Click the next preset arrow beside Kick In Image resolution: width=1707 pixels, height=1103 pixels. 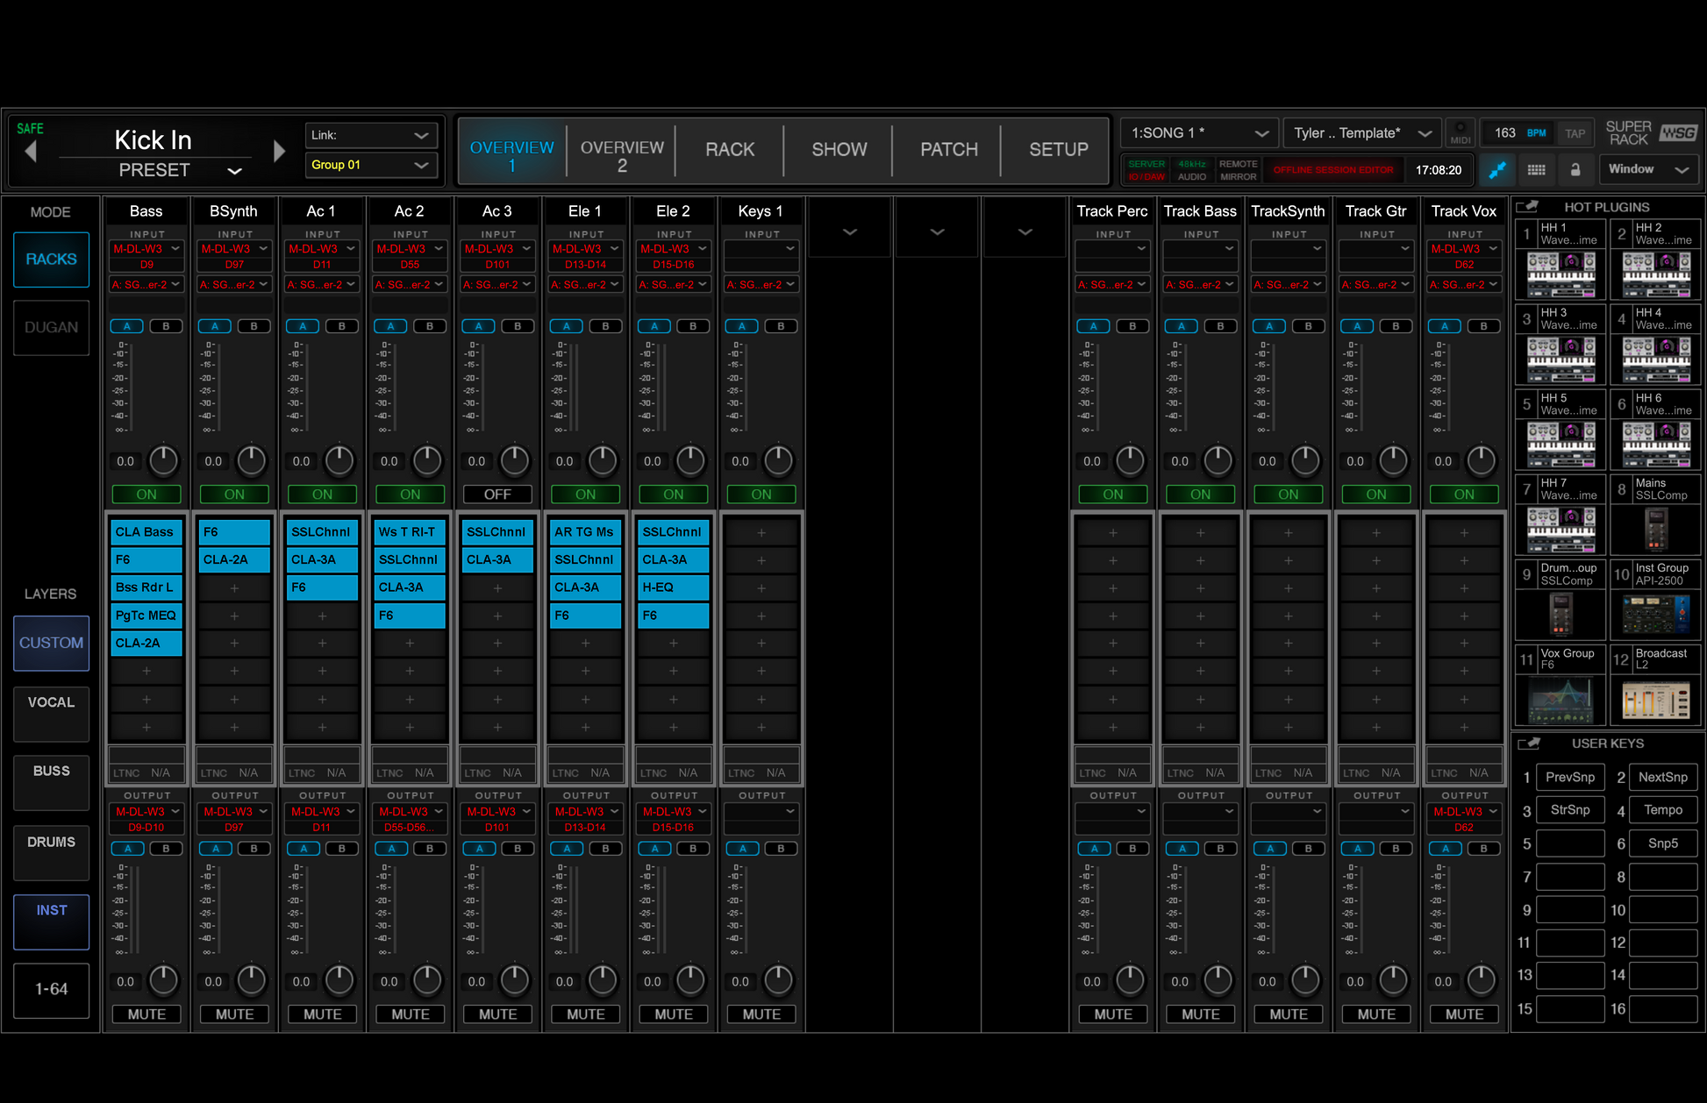[279, 152]
